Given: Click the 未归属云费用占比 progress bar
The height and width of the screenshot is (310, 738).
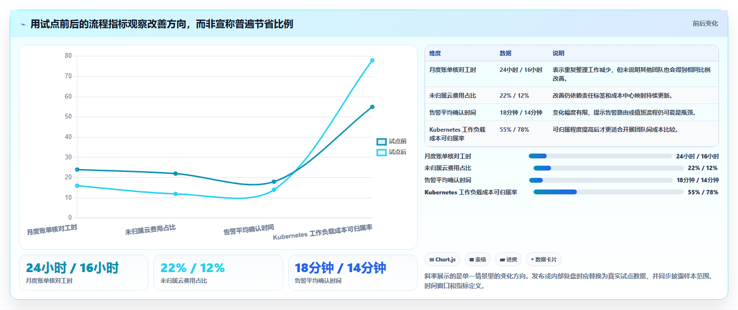Looking at the screenshot, I should tap(609, 168).
